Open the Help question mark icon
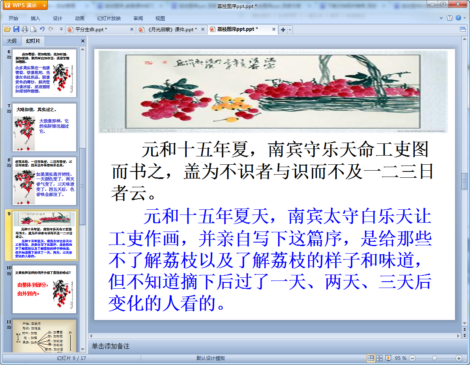Screen dimensions: 470x365 (x=458, y=18)
